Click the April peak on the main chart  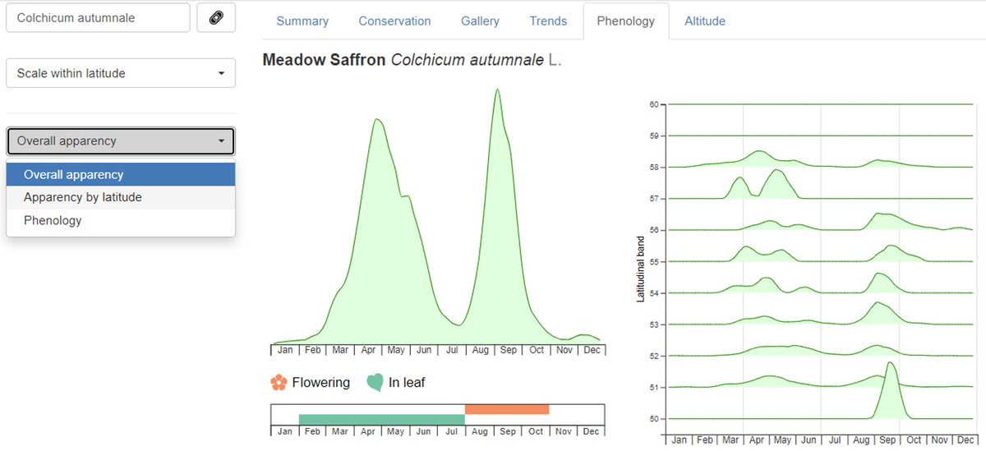[378, 122]
